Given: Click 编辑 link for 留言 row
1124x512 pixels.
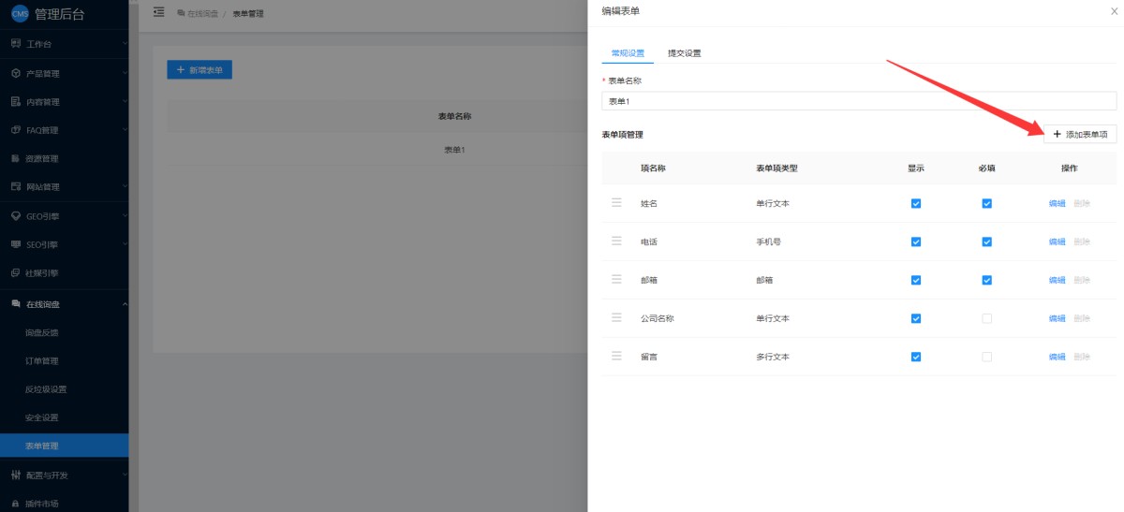Looking at the screenshot, I should [x=1057, y=357].
